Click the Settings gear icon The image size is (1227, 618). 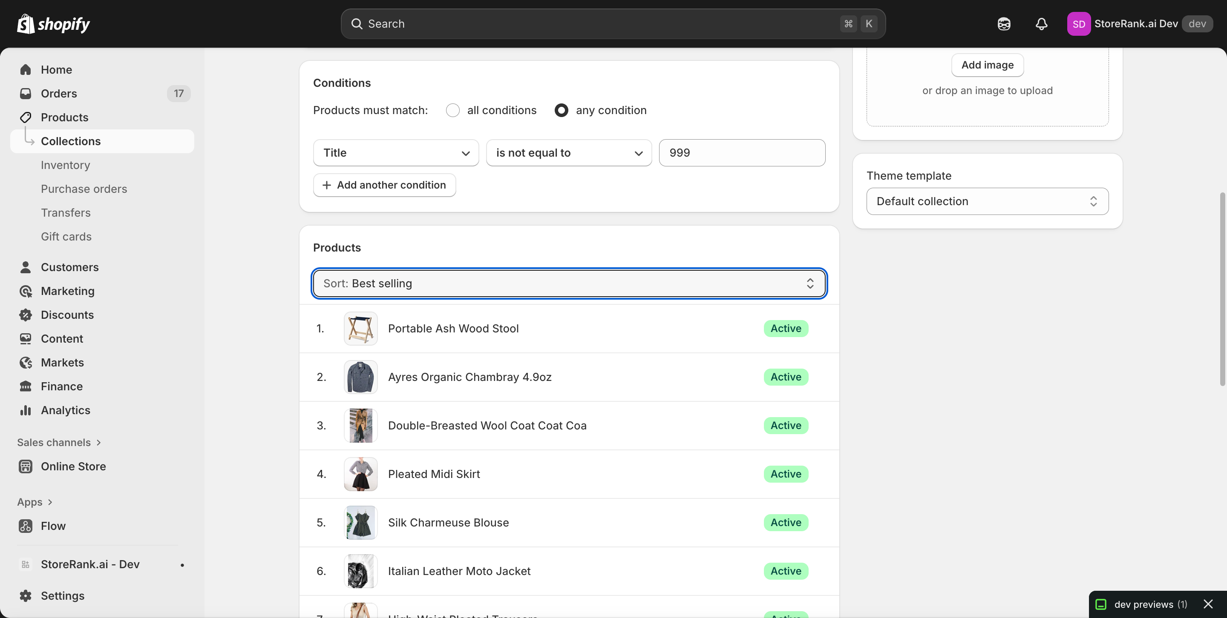pyautogui.click(x=26, y=595)
